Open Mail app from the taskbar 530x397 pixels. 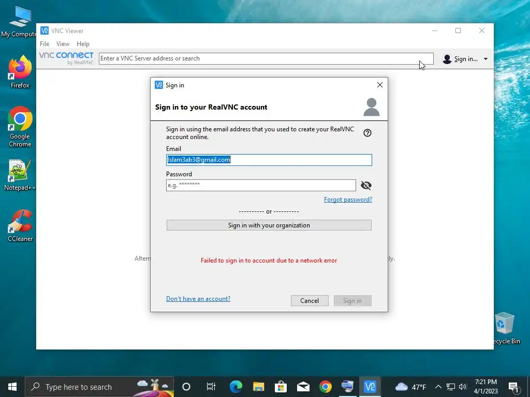(x=303, y=387)
